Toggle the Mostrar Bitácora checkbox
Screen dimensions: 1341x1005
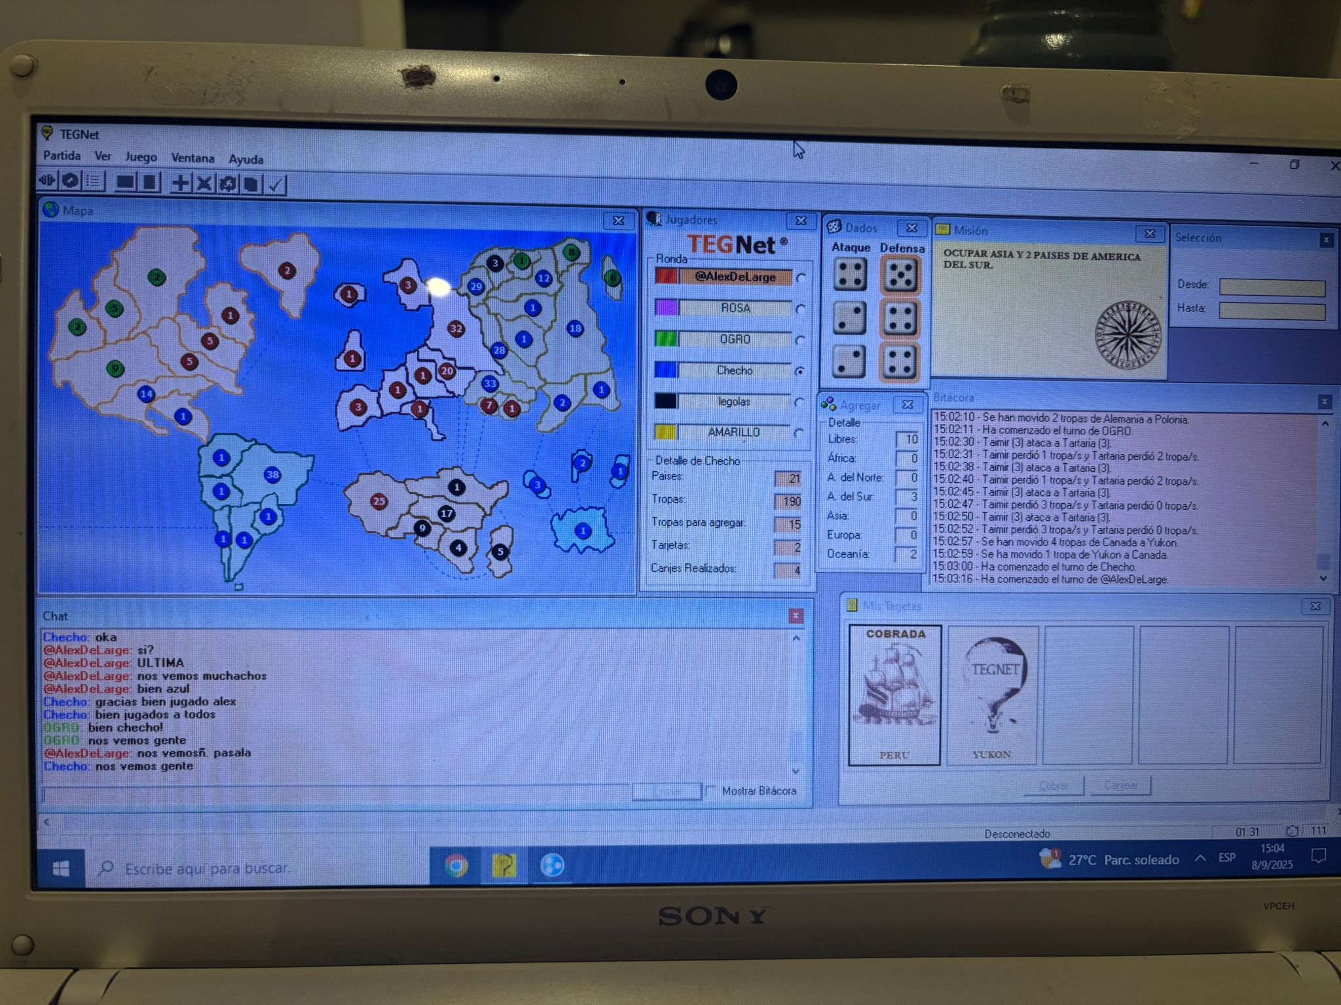coord(710,791)
